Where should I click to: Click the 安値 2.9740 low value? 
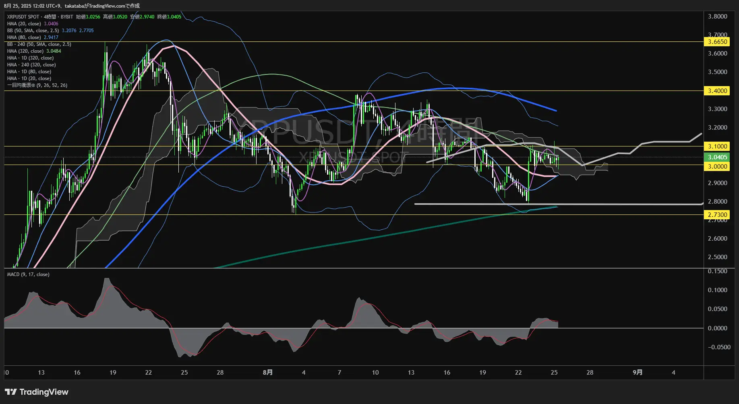pos(142,17)
